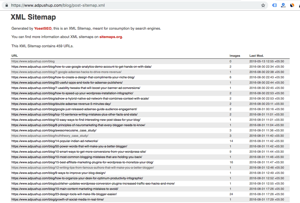Open the Alexa Traffic Rank extension icon
The image size is (300, 203).
click(x=283, y=5)
